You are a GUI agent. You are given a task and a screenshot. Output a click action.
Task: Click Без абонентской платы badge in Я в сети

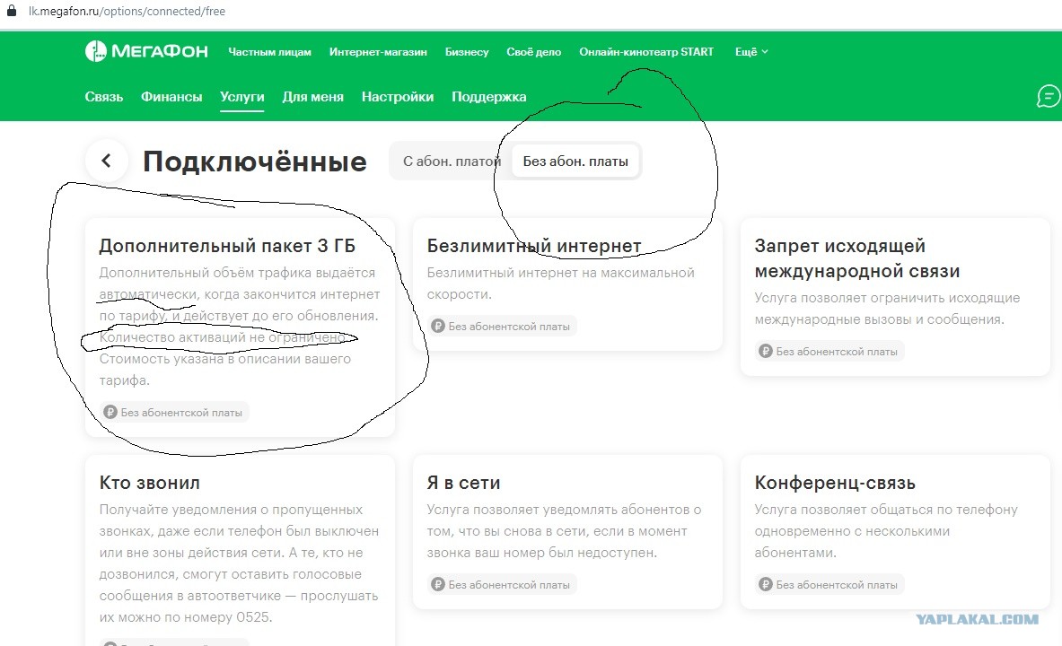click(x=502, y=584)
